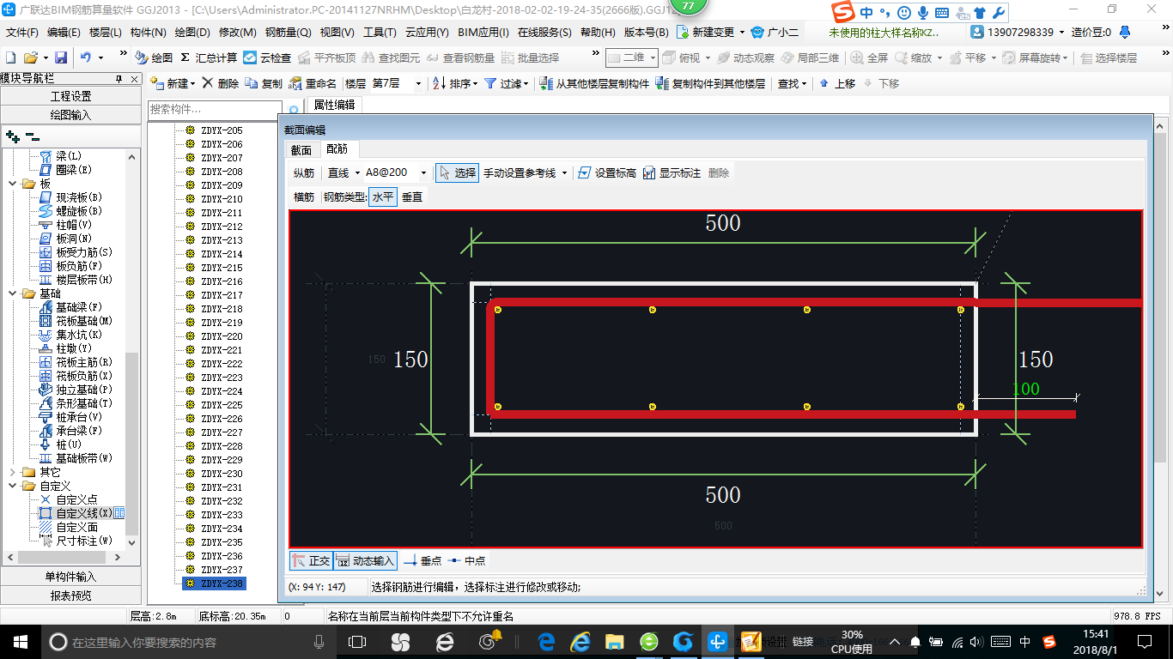Image resolution: width=1173 pixels, height=659 pixels.
Task: Click the 报表预览 navigation button
Action: point(70,596)
